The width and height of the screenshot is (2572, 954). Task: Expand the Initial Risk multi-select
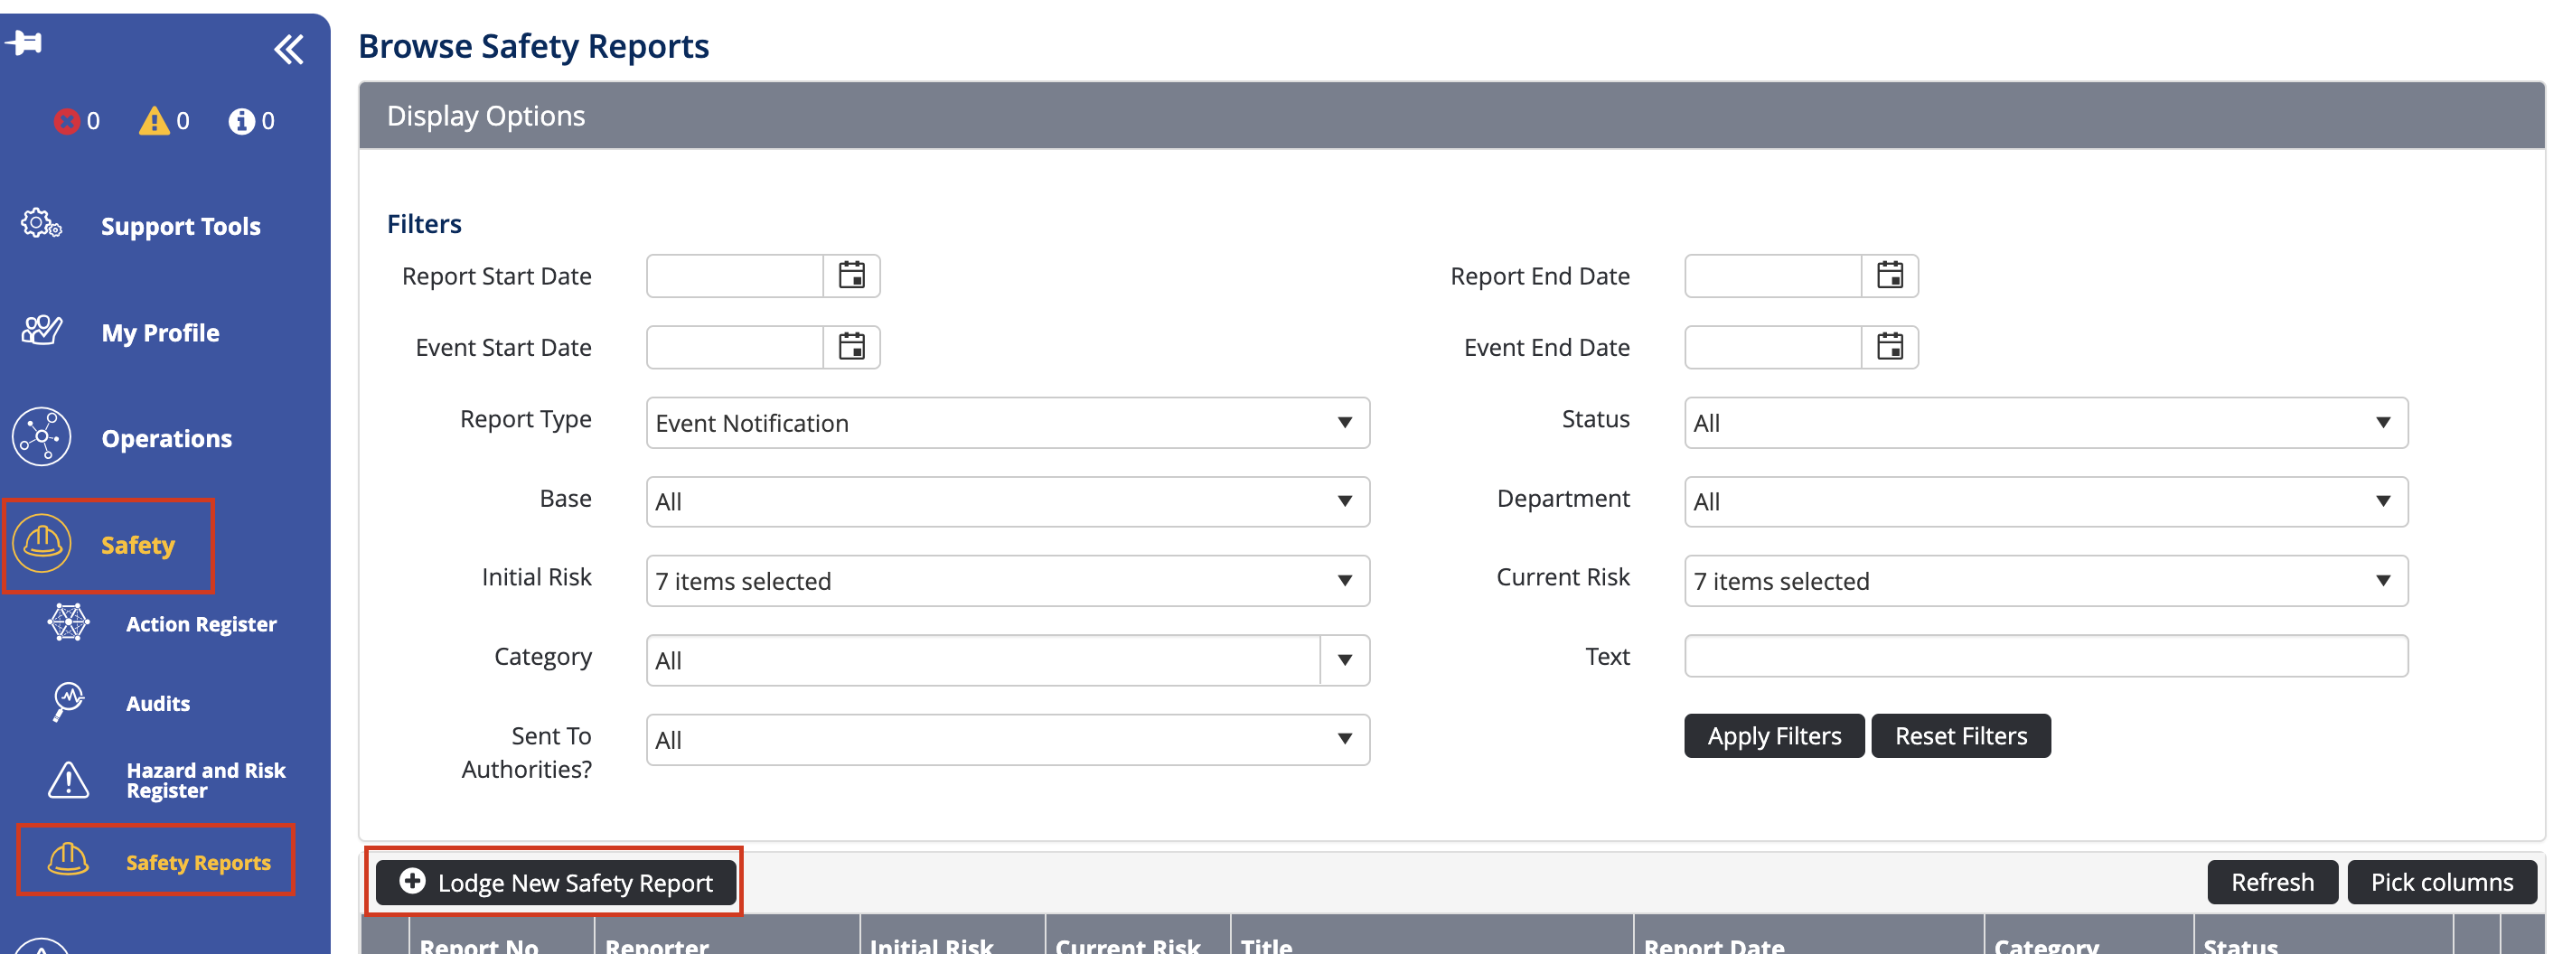[1007, 581]
